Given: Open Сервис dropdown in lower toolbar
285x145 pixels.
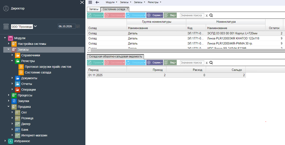Looking at the screenshot, I should (x=155, y=63).
